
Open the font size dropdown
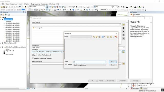pos(117,7)
